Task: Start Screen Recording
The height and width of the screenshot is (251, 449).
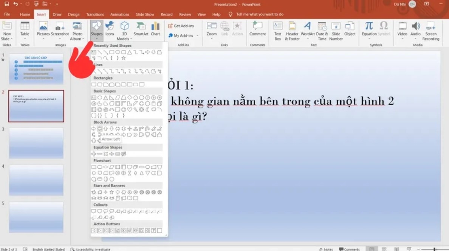Action: (431, 31)
